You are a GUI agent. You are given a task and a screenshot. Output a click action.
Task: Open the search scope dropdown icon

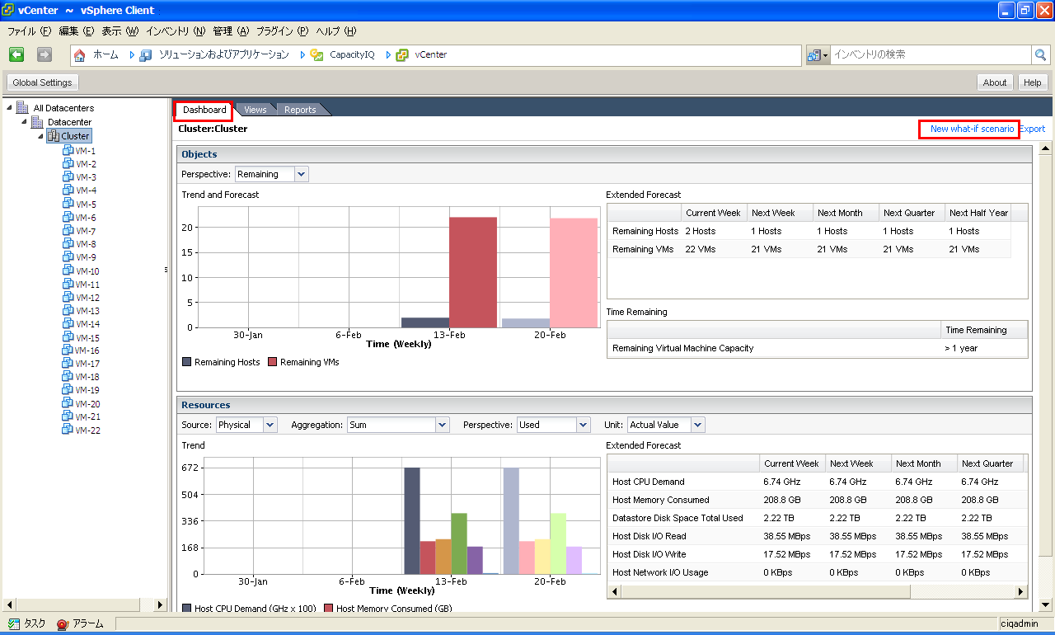[818, 55]
